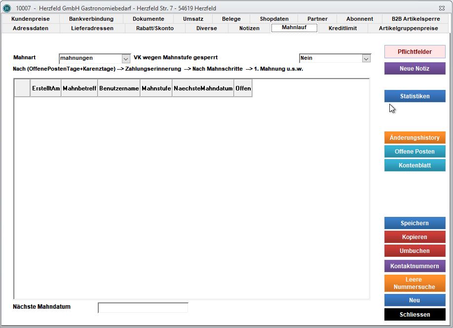Show the Änderungshistory
The height and width of the screenshot is (328, 453).
click(415, 138)
